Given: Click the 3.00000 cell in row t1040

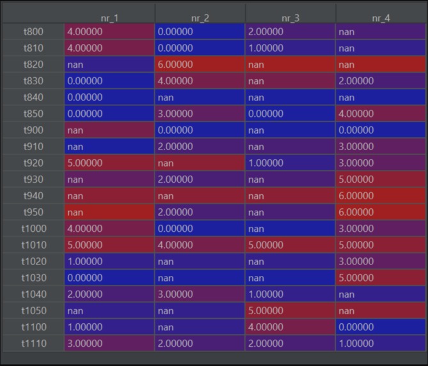Looking at the screenshot, I should point(200,294).
